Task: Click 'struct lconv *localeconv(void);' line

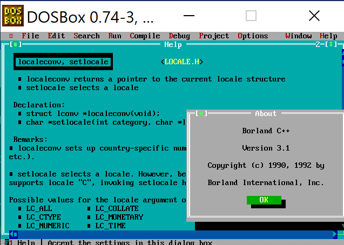Action: 93,113
